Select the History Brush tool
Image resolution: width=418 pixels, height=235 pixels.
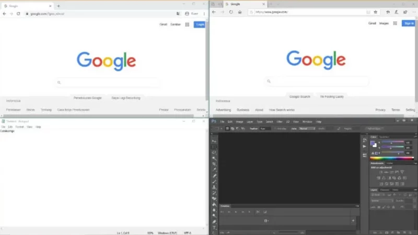[214, 193]
